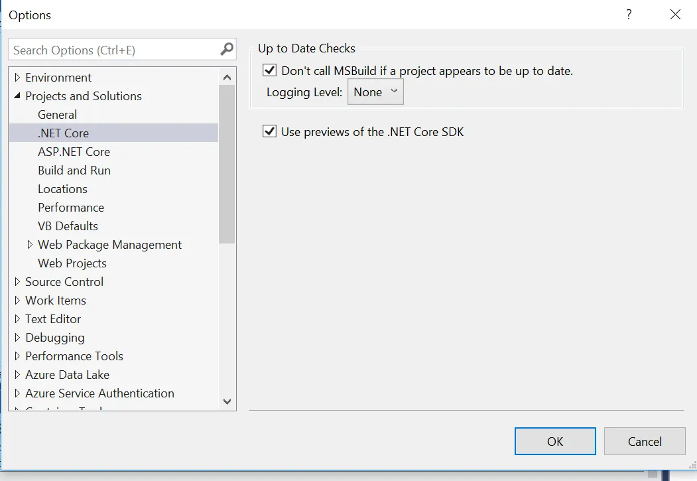Open the Locations page
The image size is (697, 481).
(x=63, y=189)
